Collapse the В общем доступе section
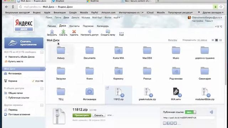 tap(42, 89)
